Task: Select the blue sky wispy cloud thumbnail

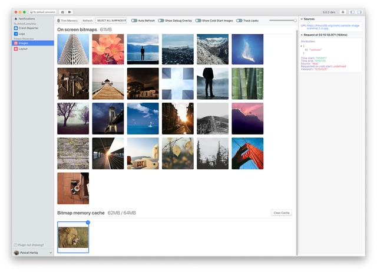Action: 247,49
